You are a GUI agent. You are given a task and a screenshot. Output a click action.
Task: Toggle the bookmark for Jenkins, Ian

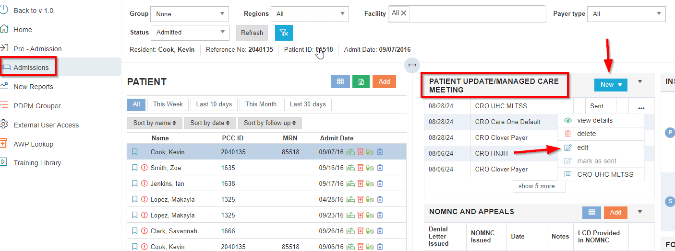(x=135, y=184)
